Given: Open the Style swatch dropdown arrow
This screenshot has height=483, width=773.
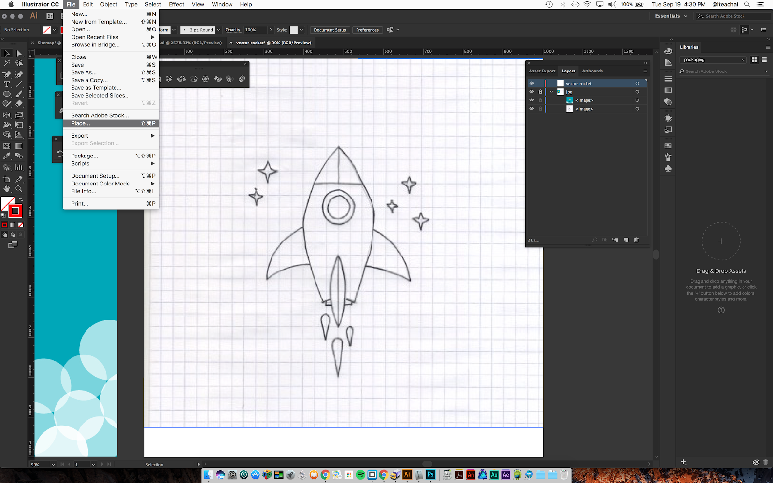Looking at the screenshot, I should pos(301,30).
